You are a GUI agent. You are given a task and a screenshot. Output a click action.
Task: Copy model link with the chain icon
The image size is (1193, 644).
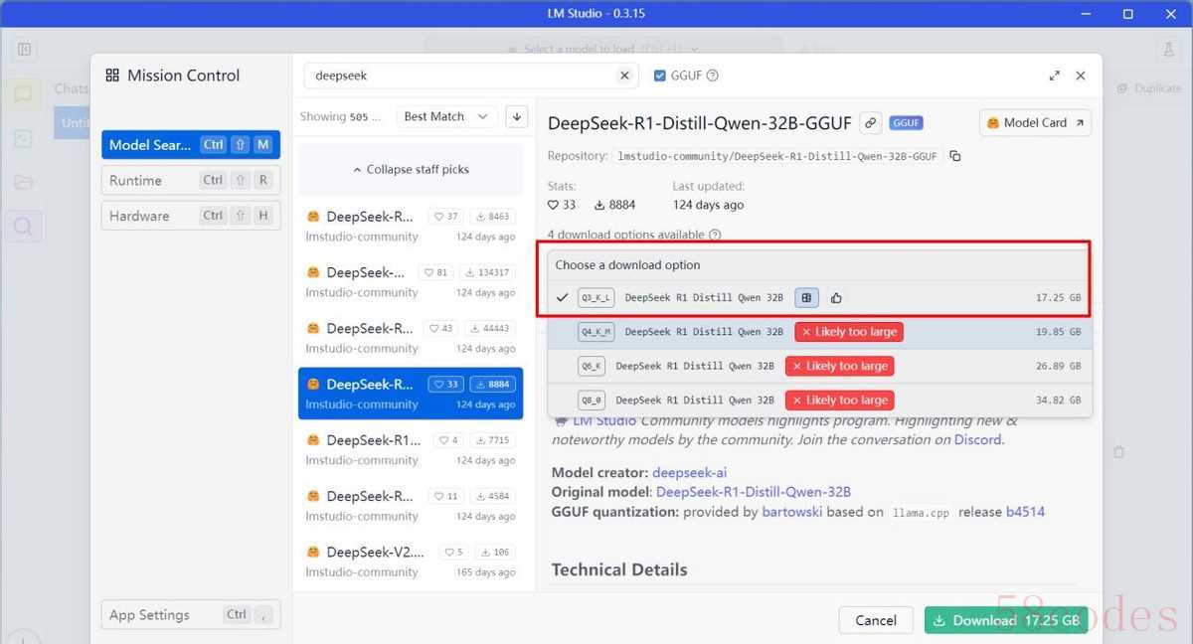tap(871, 123)
